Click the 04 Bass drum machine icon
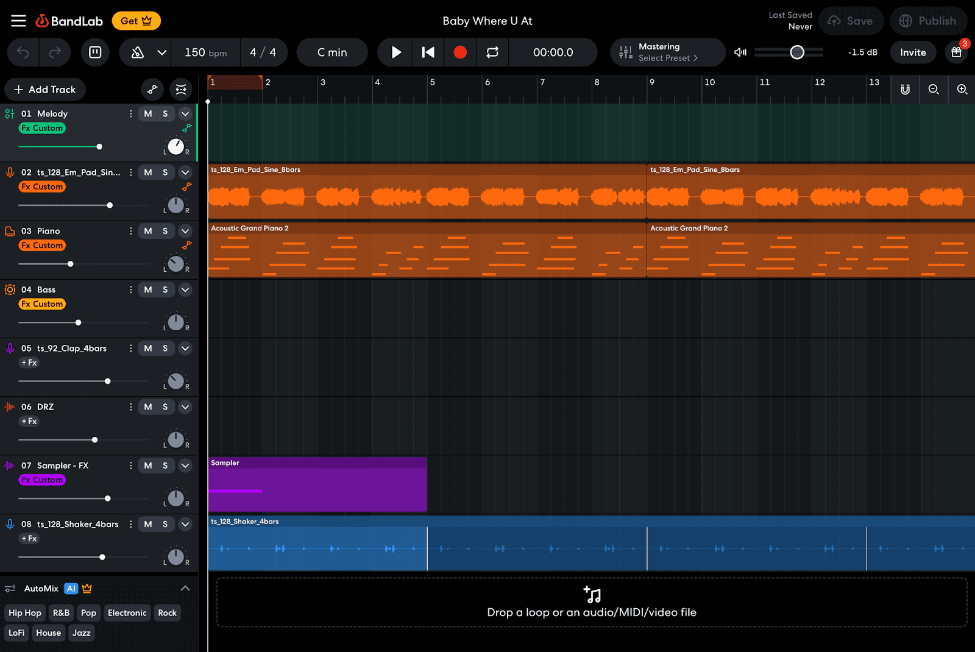Screen dimensions: 975x652 click(x=10, y=289)
